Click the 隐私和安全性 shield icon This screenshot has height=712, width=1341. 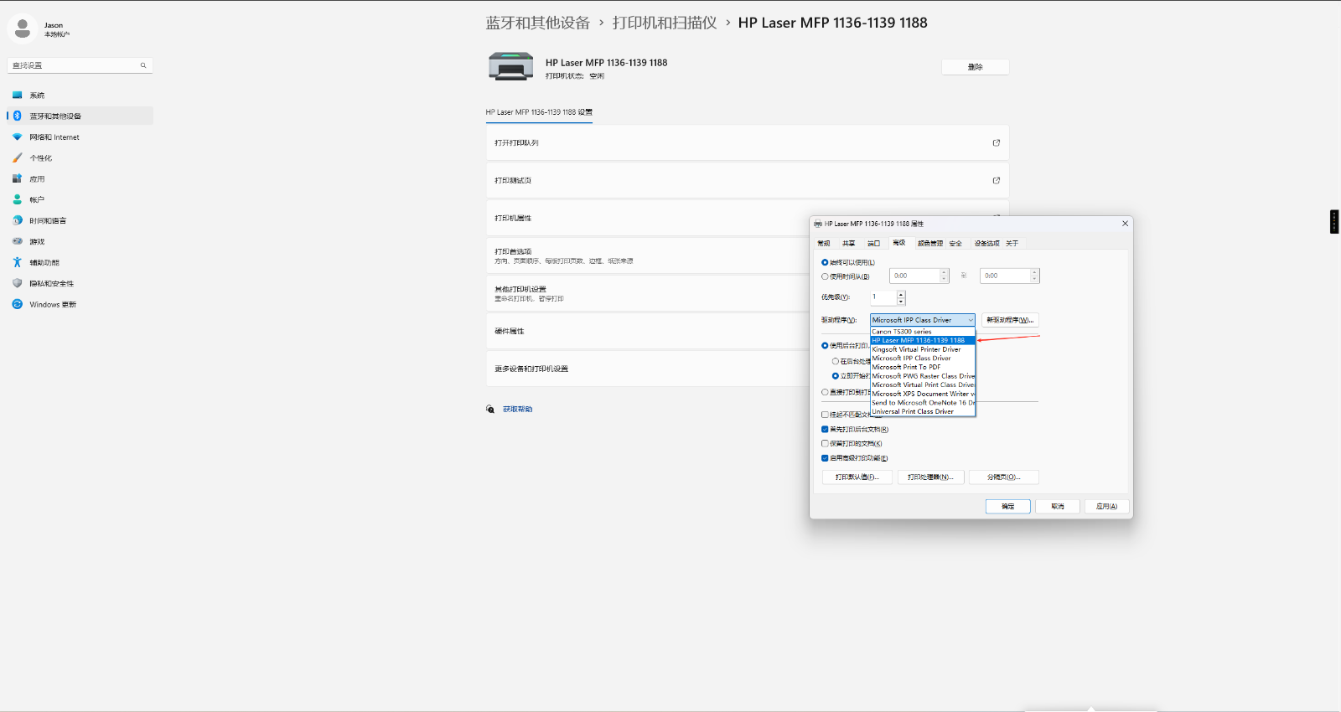(x=17, y=284)
